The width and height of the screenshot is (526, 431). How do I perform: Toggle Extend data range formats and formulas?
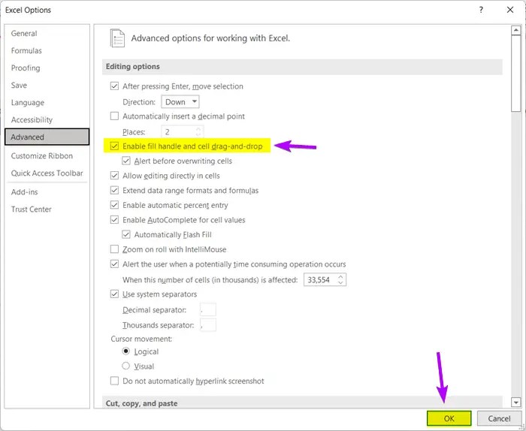114,191
